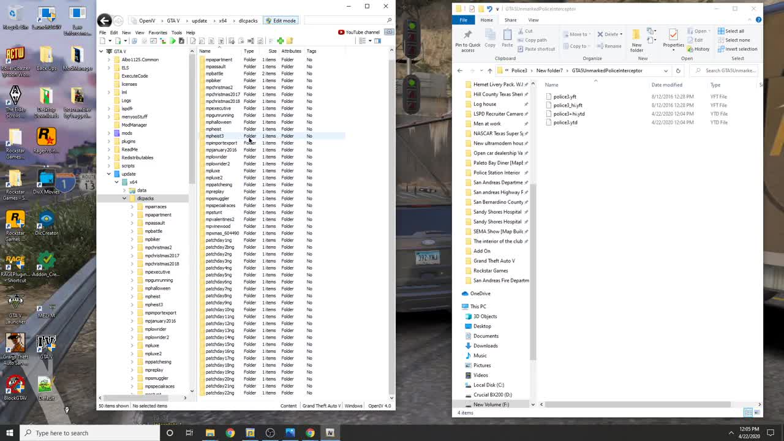Click the Undo icon in Explorer title bar

489,9
